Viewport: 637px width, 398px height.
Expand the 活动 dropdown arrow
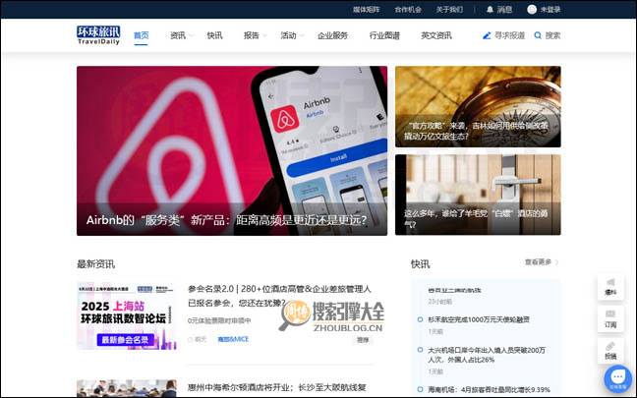302,36
